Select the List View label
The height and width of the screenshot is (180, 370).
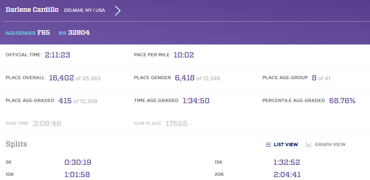pos(286,144)
